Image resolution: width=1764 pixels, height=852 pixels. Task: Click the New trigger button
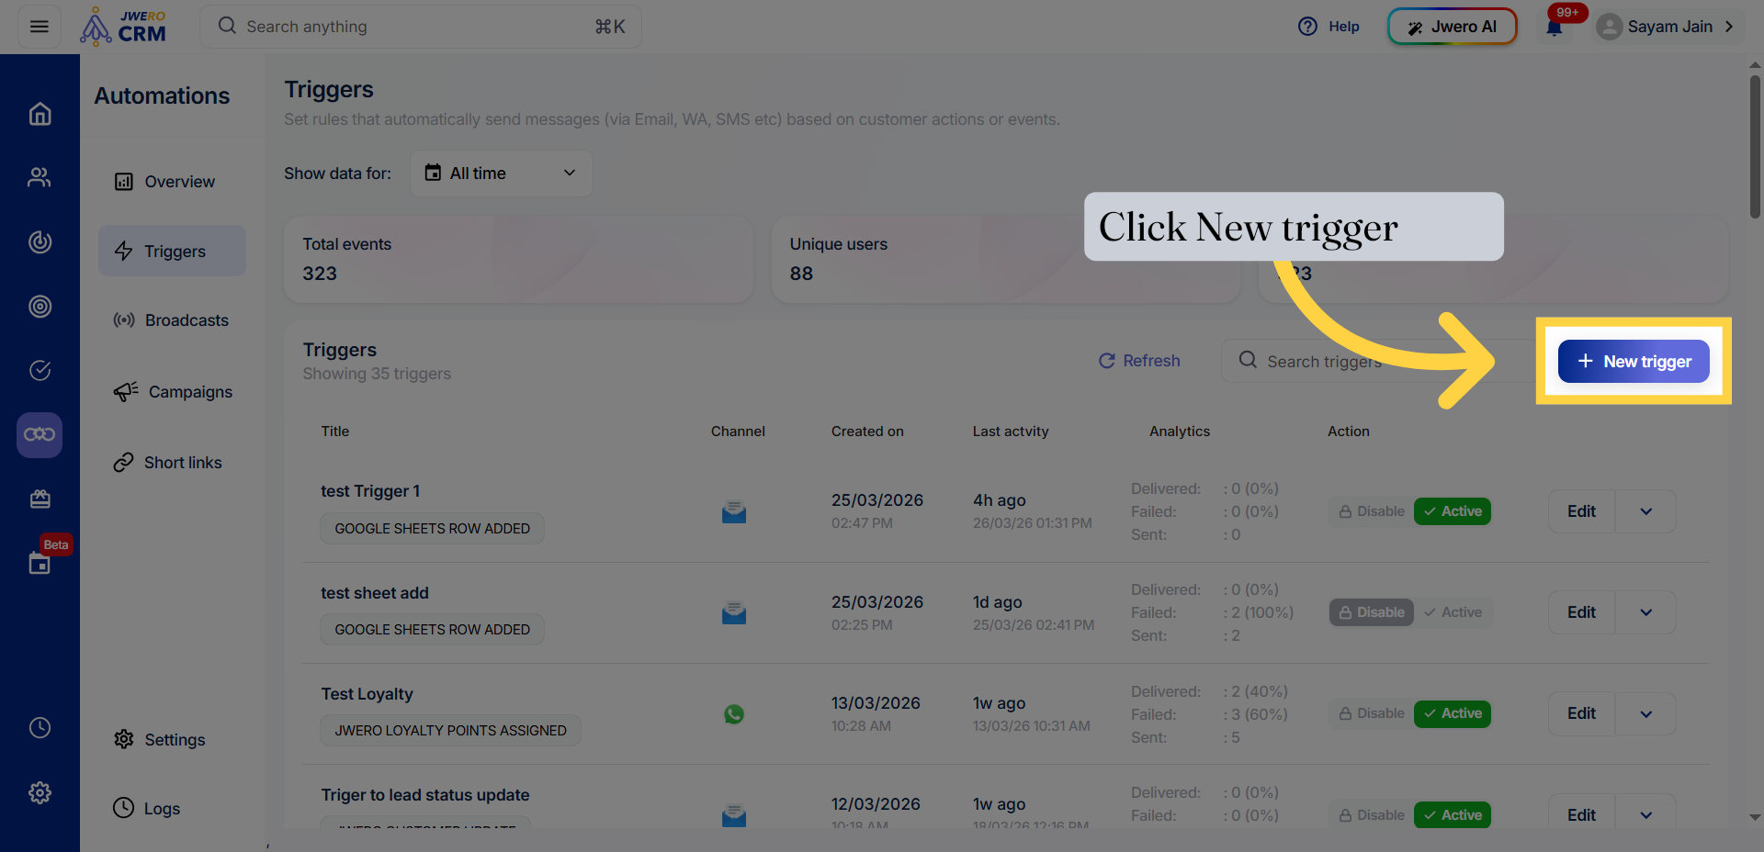coord(1634,361)
